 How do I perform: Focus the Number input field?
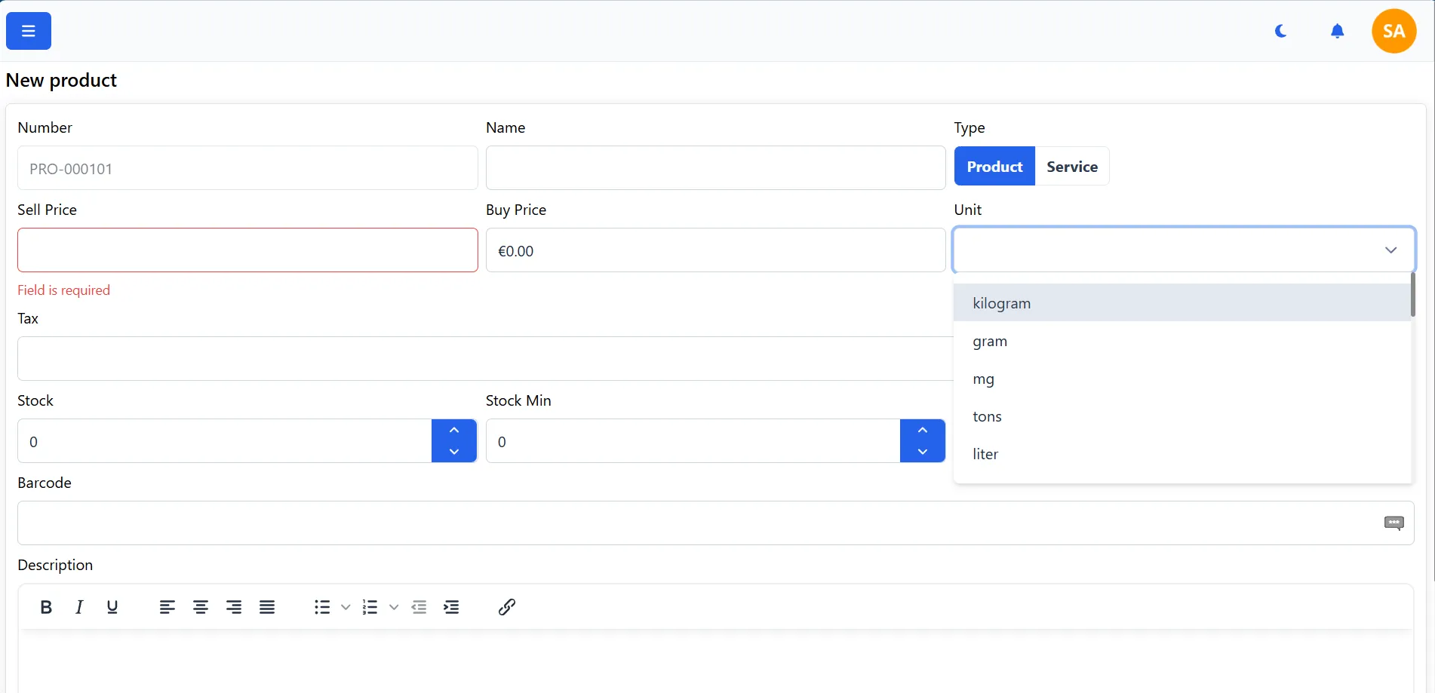click(247, 168)
